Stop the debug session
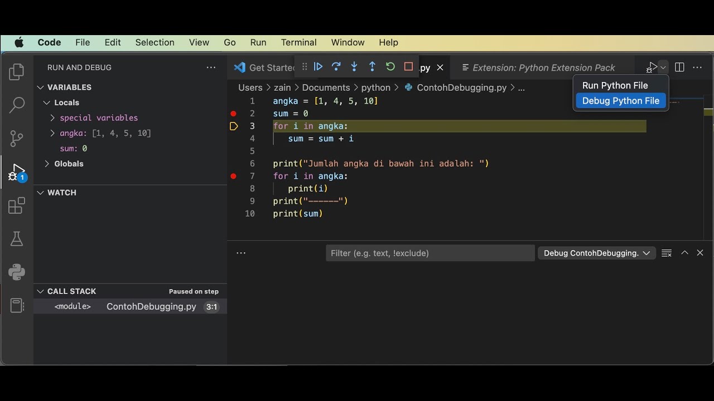The image size is (714, 401). tap(408, 67)
